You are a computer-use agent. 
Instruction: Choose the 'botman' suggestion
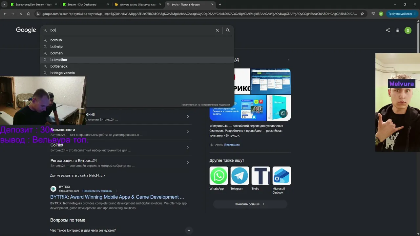click(x=137, y=53)
